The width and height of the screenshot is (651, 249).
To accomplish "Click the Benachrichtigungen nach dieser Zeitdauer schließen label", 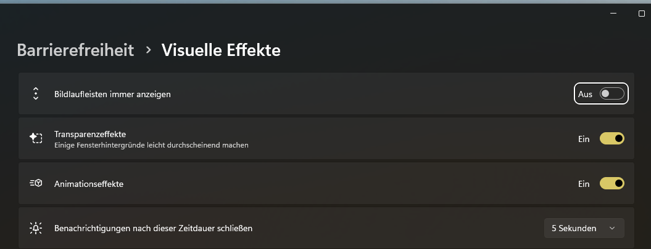I will [x=154, y=228].
